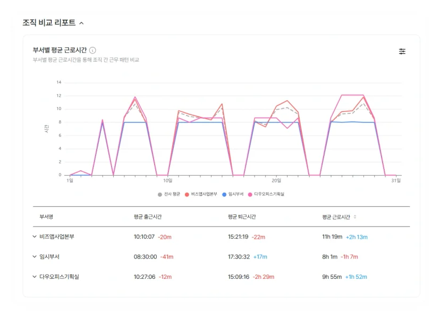Screen dimensions: 440x316
Task: Click the -20m start time difference
Action: pos(165,237)
